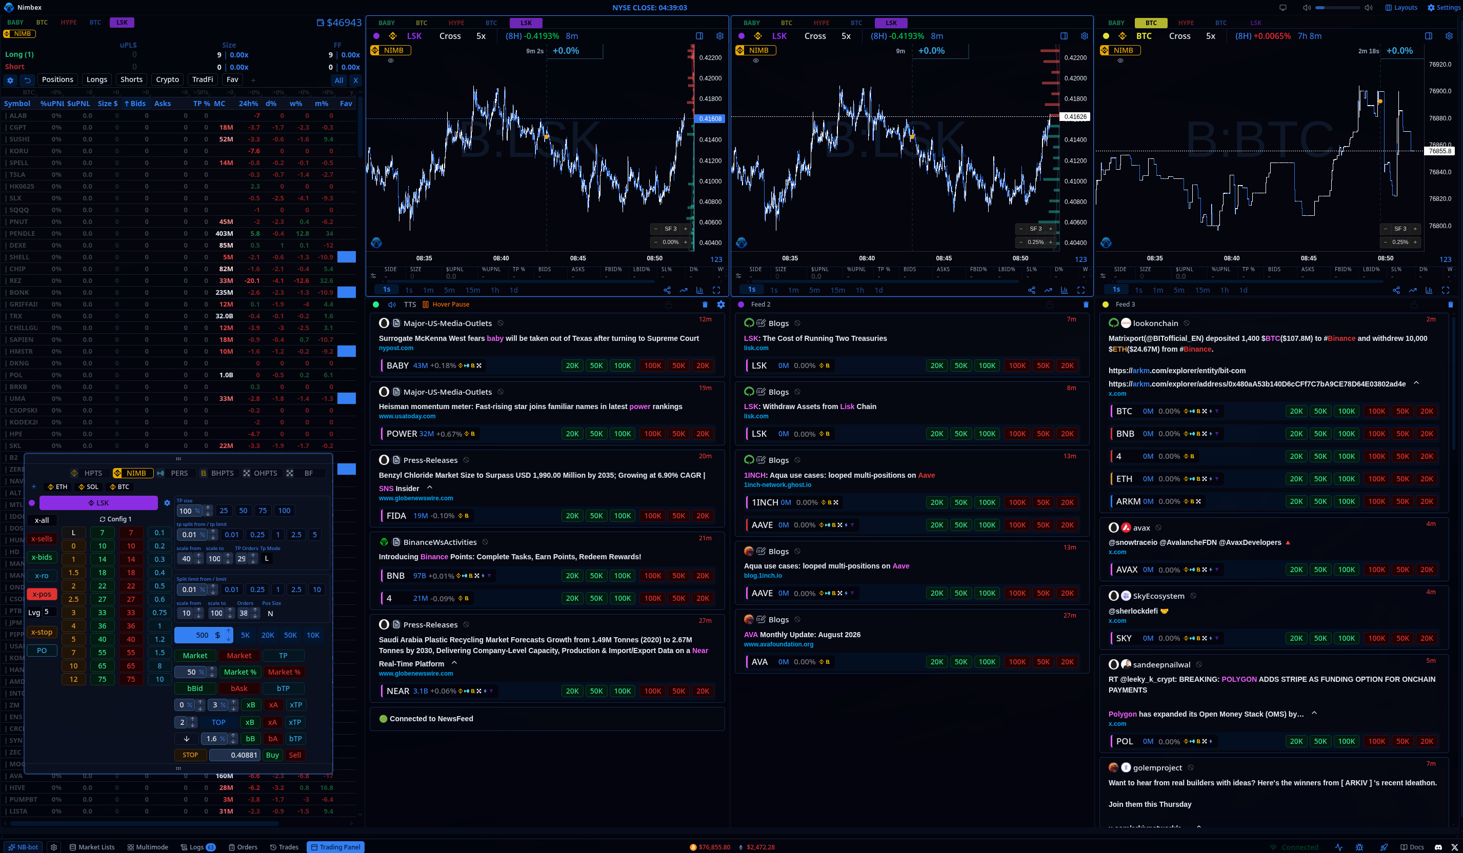Clear the TTS feed with the trash icon
The height and width of the screenshot is (853, 1463).
point(705,304)
